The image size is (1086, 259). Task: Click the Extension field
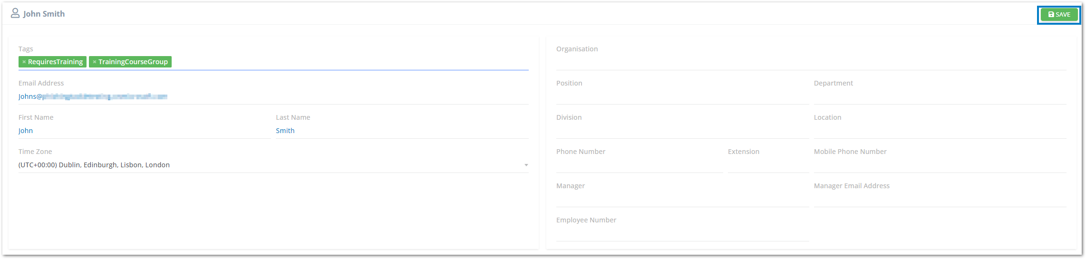pyautogui.click(x=768, y=165)
